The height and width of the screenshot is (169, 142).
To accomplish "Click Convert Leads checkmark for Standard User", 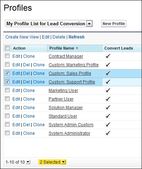I will [x=108, y=116].
